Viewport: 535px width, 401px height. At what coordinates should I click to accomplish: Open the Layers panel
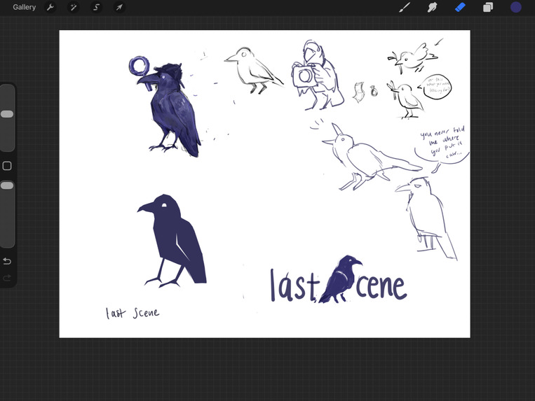488,7
